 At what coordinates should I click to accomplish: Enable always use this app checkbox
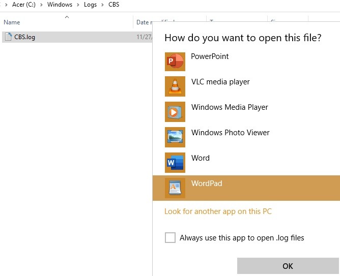coord(170,238)
